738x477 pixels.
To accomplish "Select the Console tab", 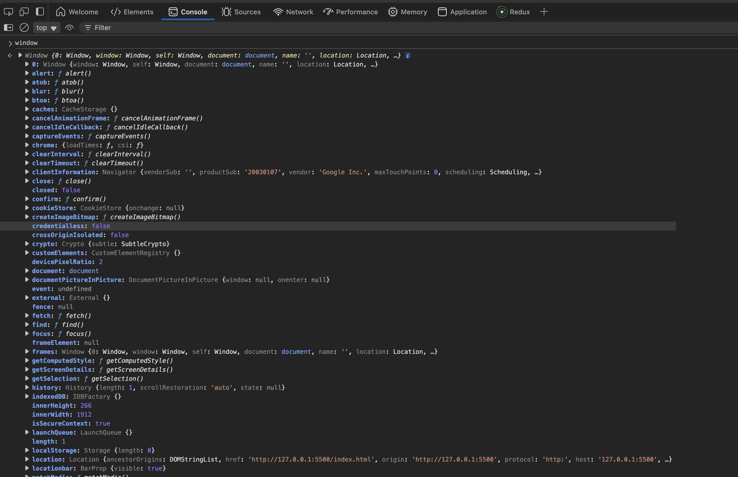I will 188,12.
